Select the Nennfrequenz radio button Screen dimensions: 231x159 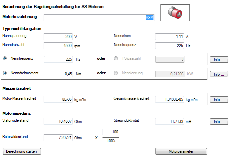[x=5, y=59]
